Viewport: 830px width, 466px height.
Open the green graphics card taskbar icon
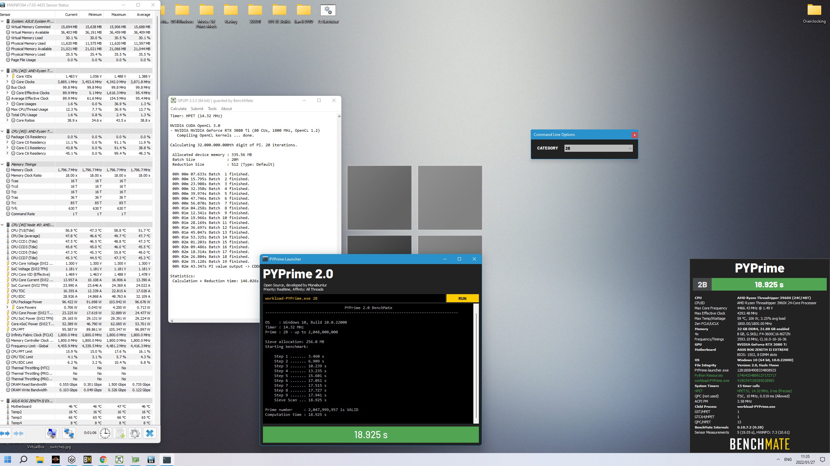pos(135,460)
